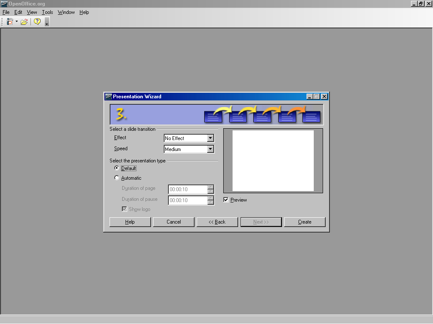Uncheck the Preview checkbox
This screenshot has height=324, width=433.
click(226, 200)
